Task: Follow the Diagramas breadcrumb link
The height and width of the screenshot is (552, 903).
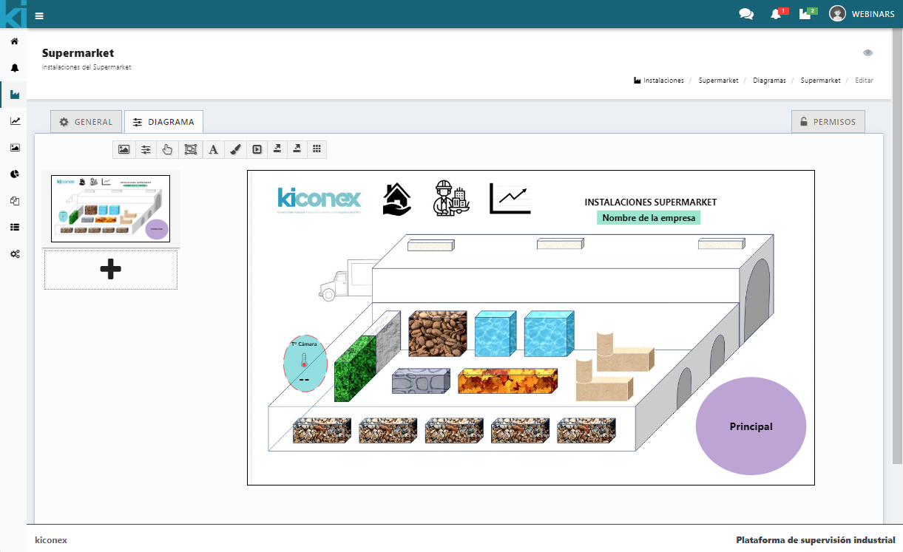Action: (769, 80)
